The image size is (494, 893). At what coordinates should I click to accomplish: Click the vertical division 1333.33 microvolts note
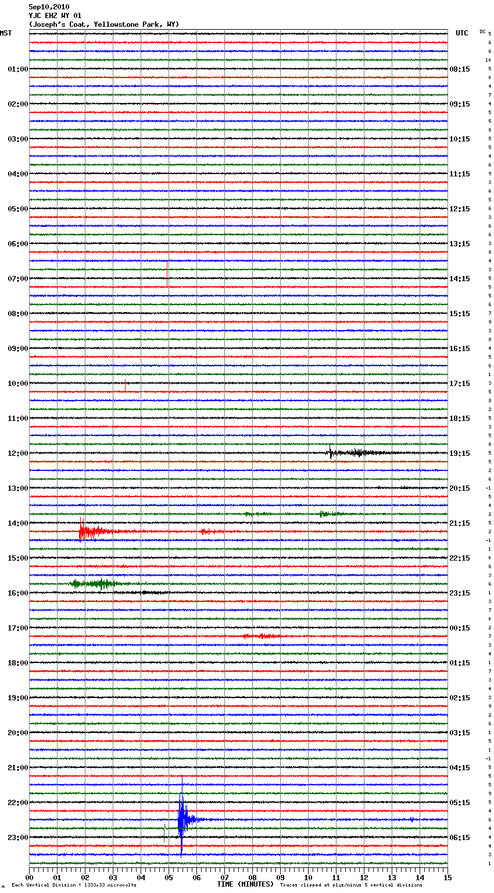click(x=74, y=885)
